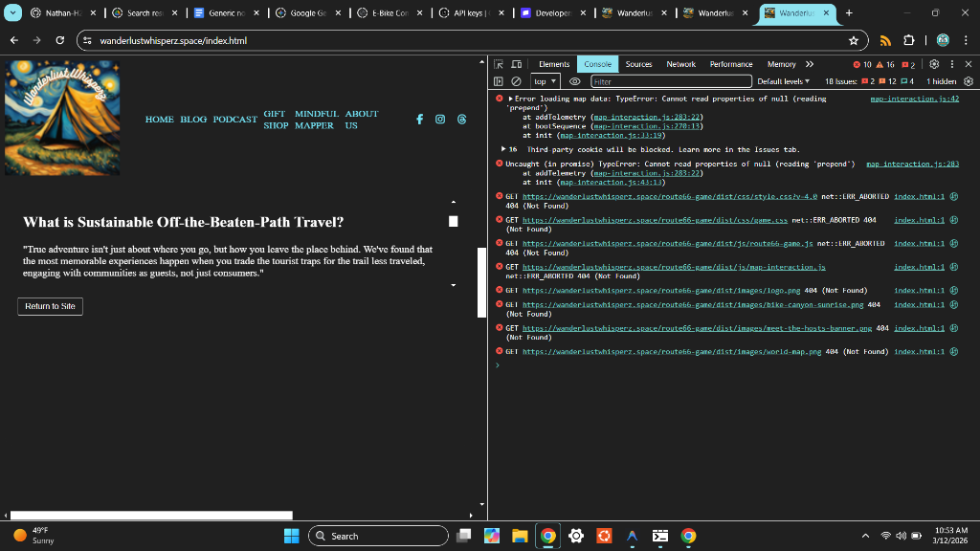The height and width of the screenshot is (551, 980).
Task: Open the map-interaction.js:42 source link
Action: [x=914, y=99]
